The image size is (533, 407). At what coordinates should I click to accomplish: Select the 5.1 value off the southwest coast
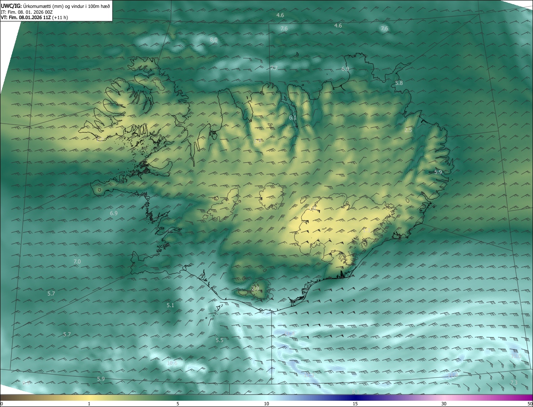click(x=170, y=305)
